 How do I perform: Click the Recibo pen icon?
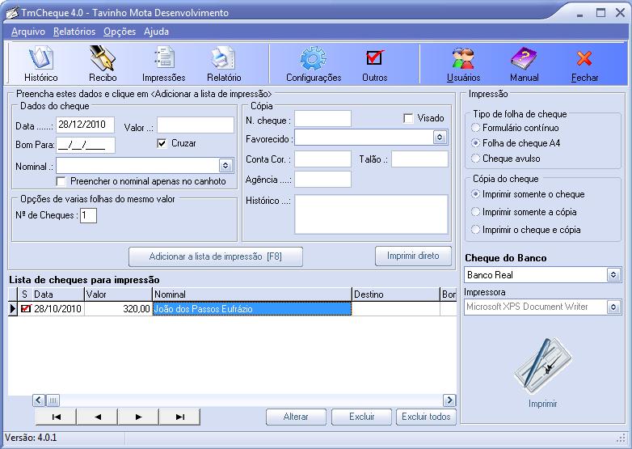tap(103, 60)
